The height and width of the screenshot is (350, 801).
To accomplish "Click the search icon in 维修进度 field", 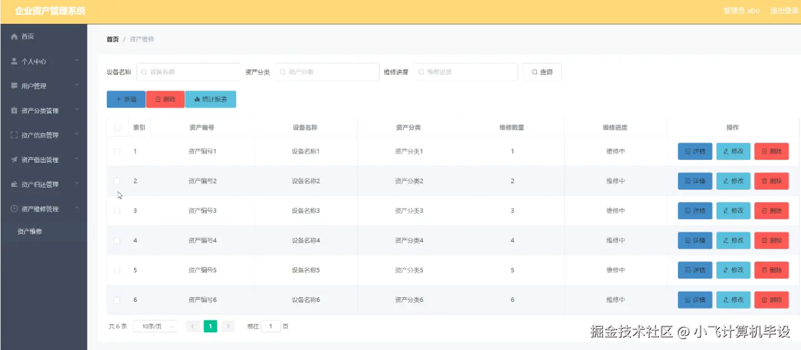I will click(x=422, y=72).
